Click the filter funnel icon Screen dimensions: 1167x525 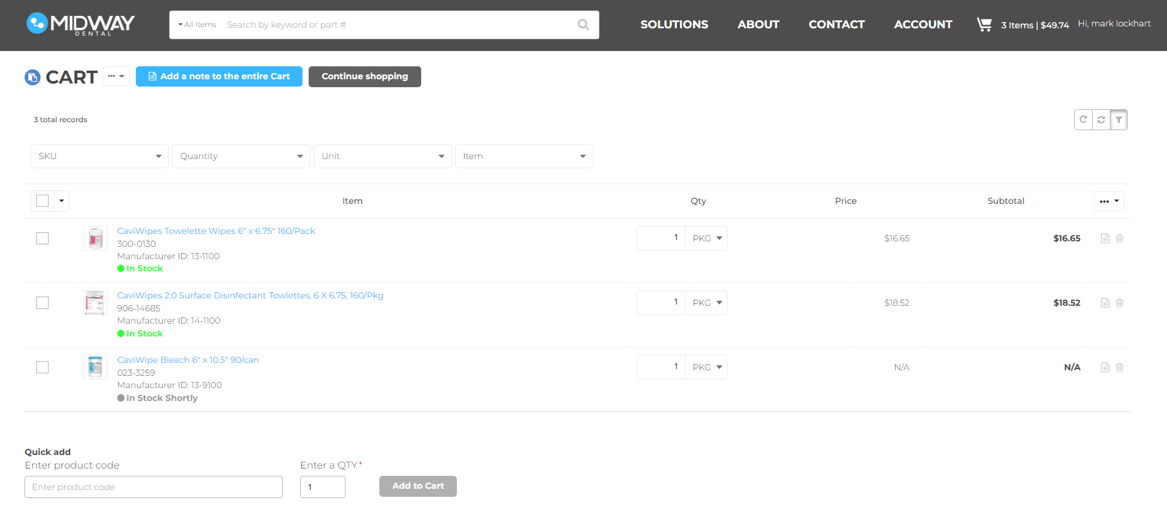coord(1118,120)
